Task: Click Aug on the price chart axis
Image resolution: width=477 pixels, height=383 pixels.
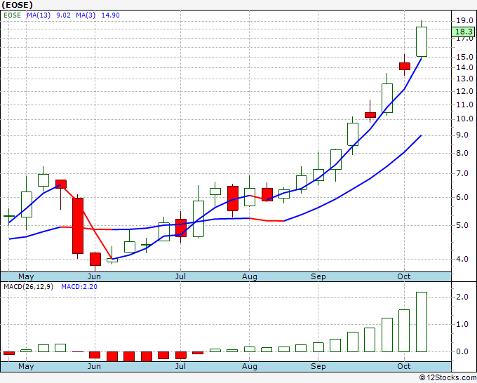Action: pos(250,277)
